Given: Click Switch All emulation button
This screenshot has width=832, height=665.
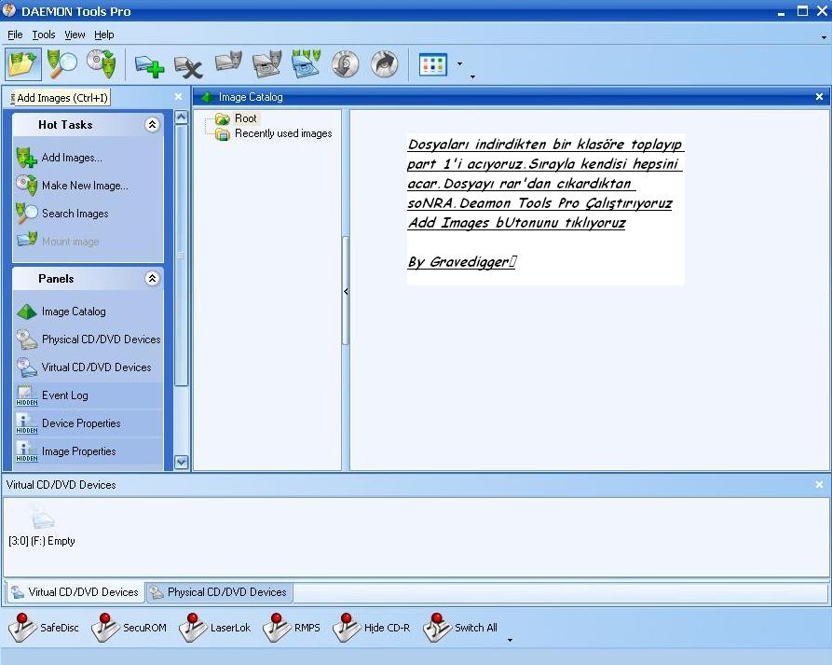Looking at the screenshot, I should click(x=460, y=628).
